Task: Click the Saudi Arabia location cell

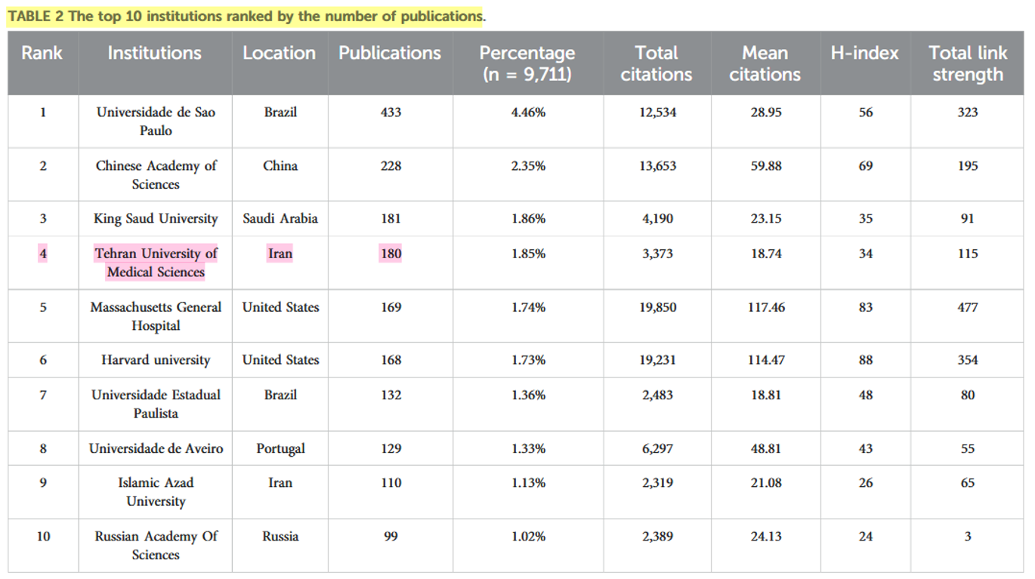Action: point(280,219)
